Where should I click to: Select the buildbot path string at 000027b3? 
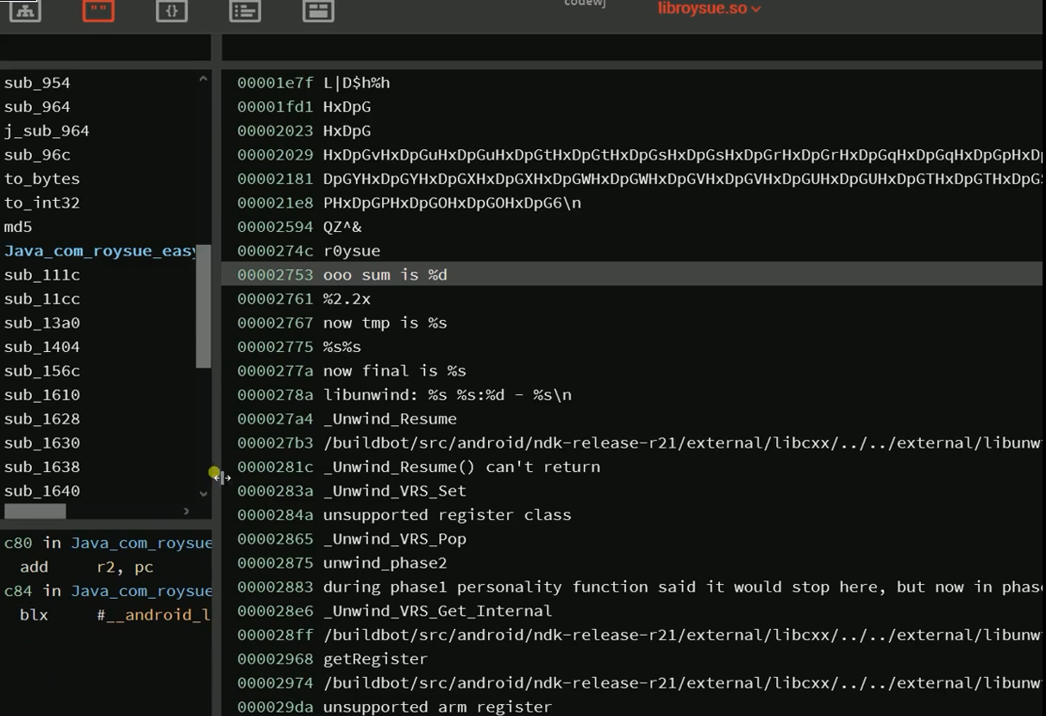pos(631,443)
